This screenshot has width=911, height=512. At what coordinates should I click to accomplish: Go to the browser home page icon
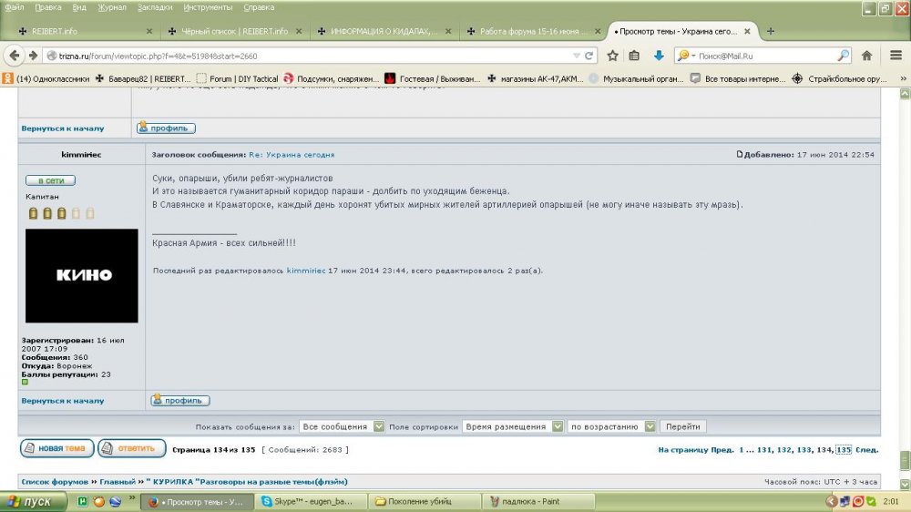[x=866, y=56]
